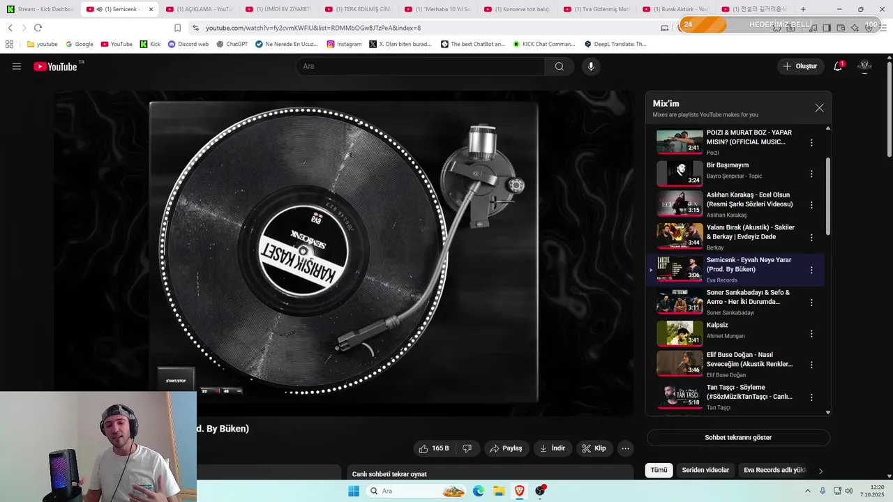The width and height of the screenshot is (893, 502).
Task: Open options for POIZI & MURAT BOZ playlist item
Action: point(811,142)
